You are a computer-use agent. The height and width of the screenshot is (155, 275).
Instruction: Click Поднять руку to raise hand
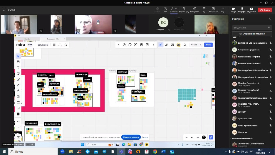pyautogui.click(x=184, y=9)
